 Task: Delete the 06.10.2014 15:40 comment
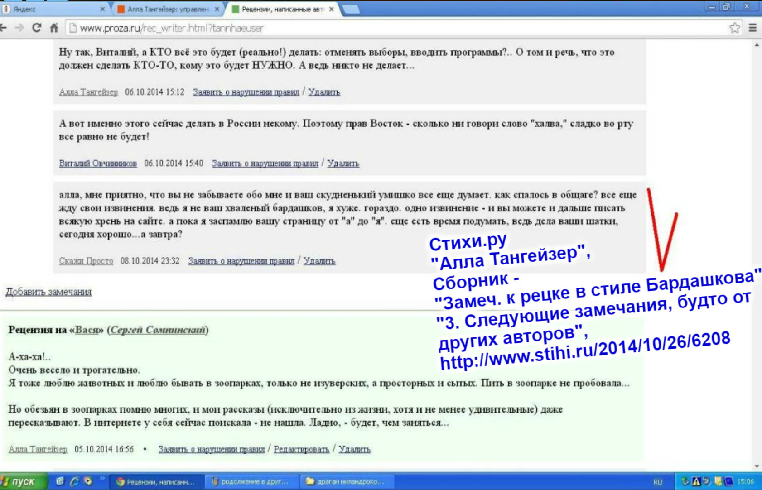[x=343, y=163]
